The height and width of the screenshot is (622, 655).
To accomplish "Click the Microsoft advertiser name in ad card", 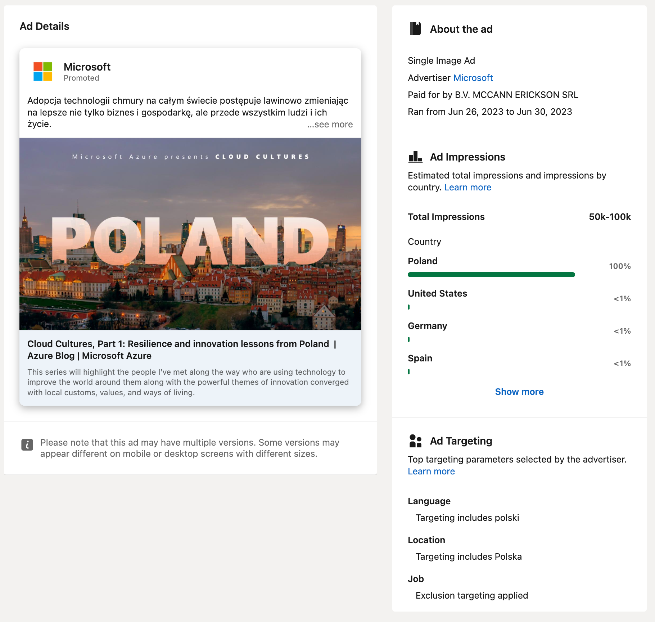I will pos(87,67).
